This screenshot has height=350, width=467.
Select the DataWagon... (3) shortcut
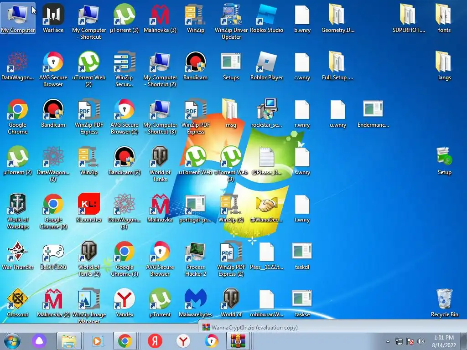125,211
